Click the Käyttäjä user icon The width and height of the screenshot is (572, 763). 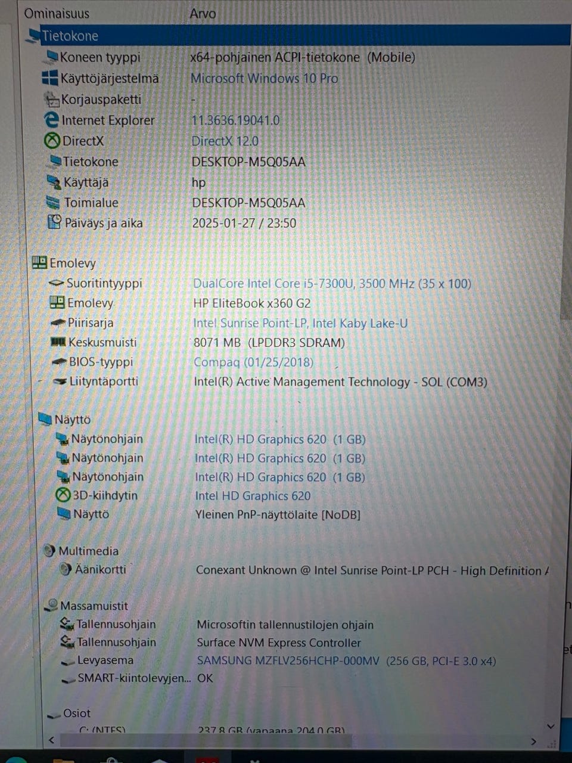[54, 182]
